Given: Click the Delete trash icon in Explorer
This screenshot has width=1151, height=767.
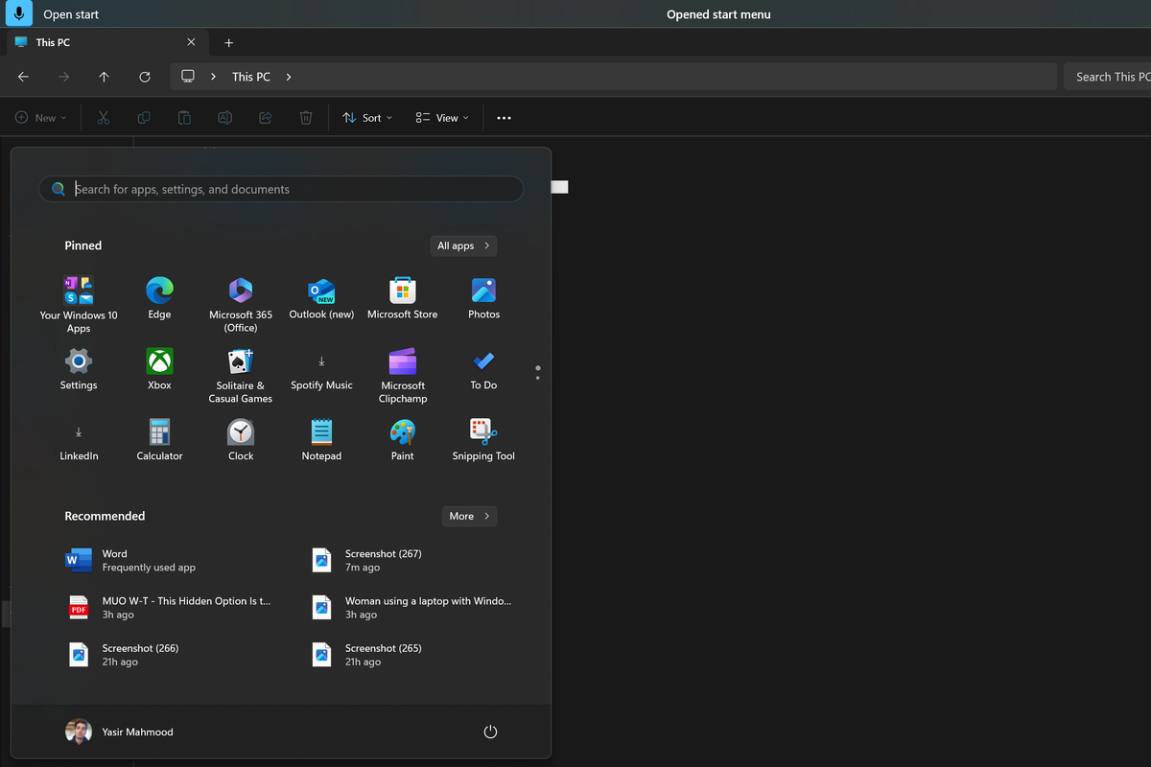Looking at the screenshot, I should click(306, 118).
